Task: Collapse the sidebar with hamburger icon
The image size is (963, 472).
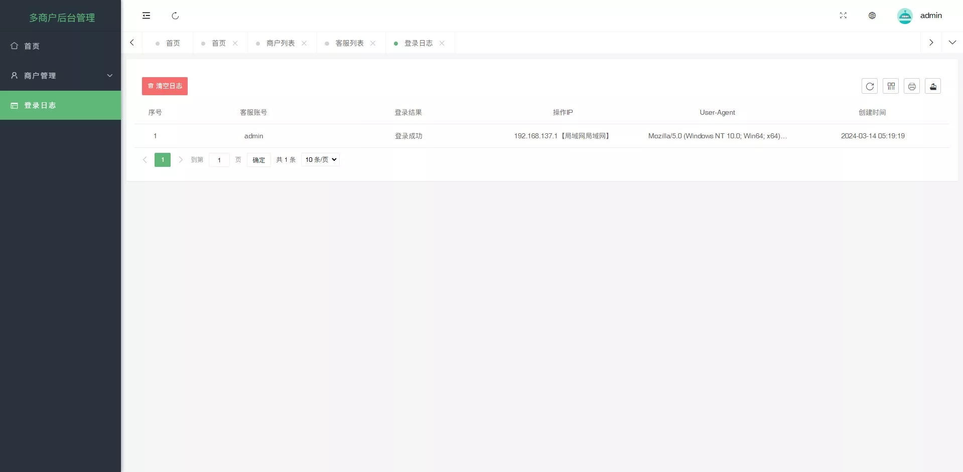Action: coord(146,16)
